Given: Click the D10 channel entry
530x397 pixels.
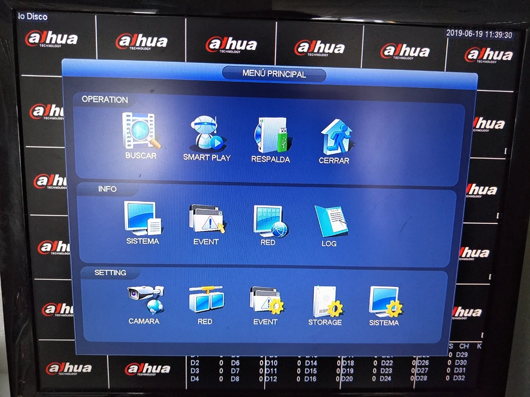Looking at the screenshot, I should click(272, 363).
